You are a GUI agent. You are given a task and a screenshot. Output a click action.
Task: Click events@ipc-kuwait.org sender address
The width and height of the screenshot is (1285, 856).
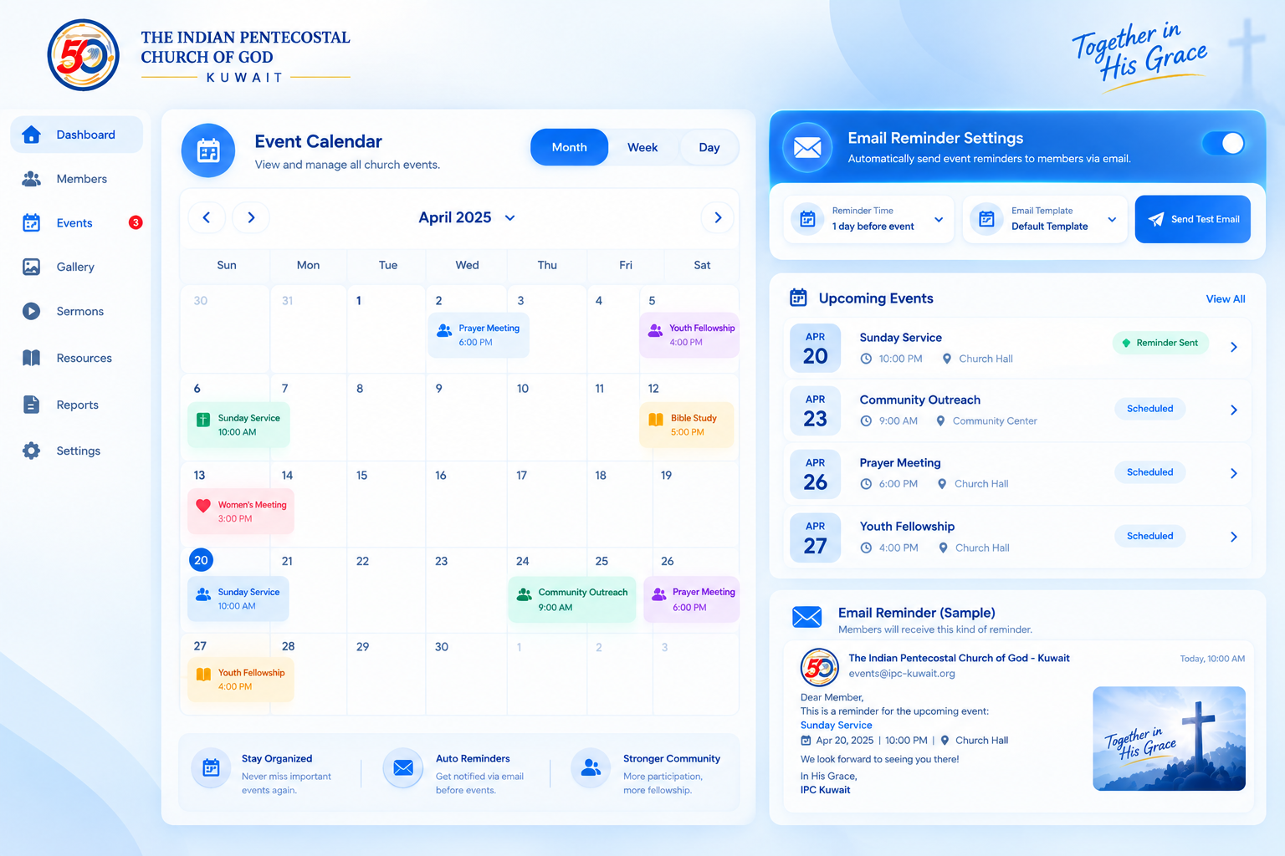pyautogui.click(x=902, y=673)
